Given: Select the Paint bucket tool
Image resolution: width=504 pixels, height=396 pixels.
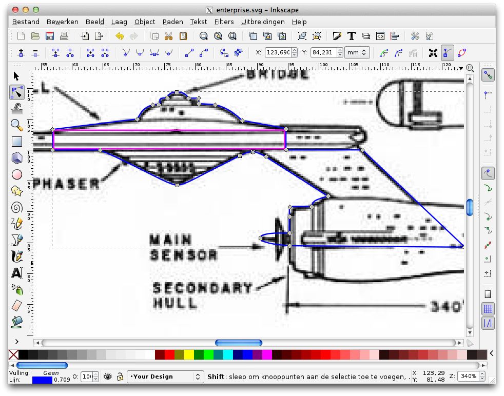Looking at the screenshot, I should point(17,322).
